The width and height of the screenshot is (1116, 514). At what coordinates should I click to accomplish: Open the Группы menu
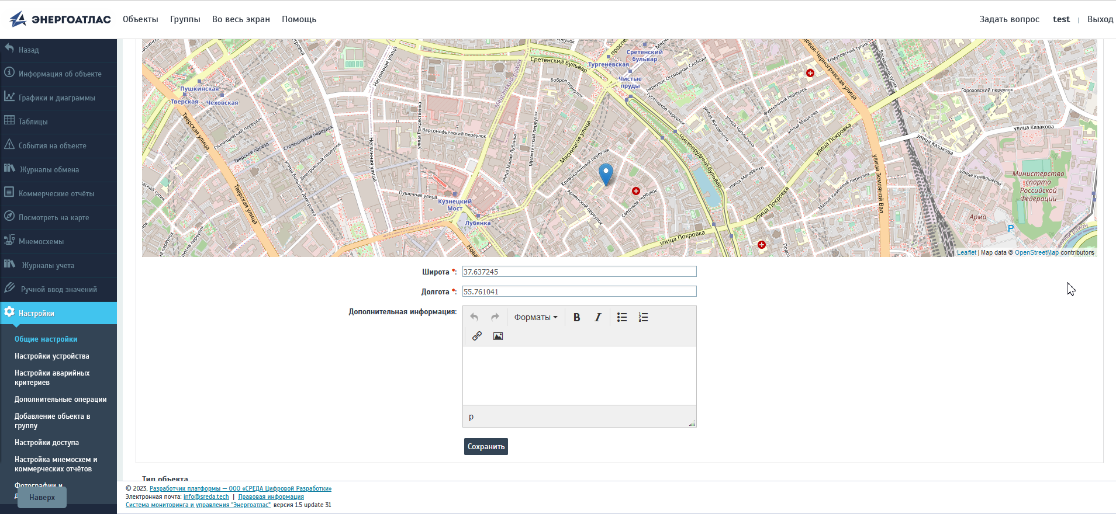pyautogui.click(x=185, y=19)
